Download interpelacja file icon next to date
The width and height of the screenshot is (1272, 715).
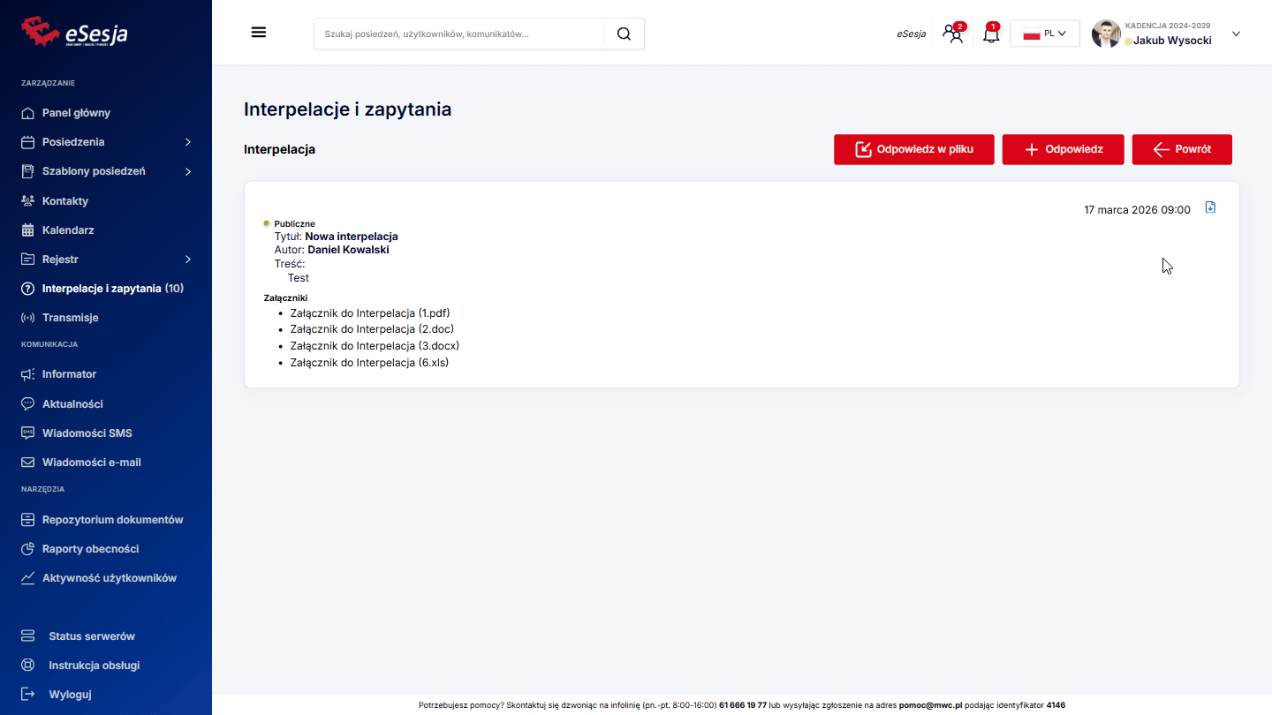1210,207
